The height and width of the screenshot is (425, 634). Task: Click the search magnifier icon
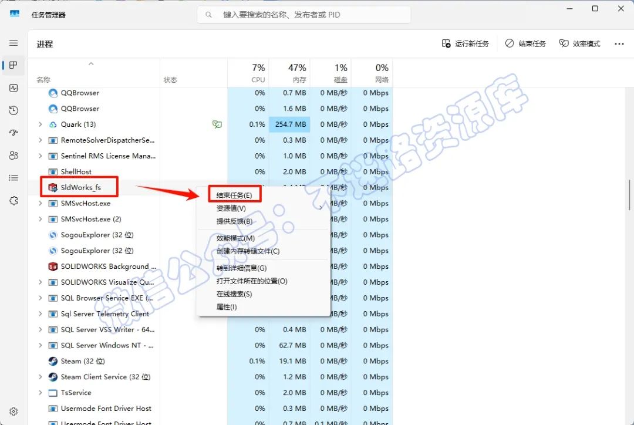(208, 15)
